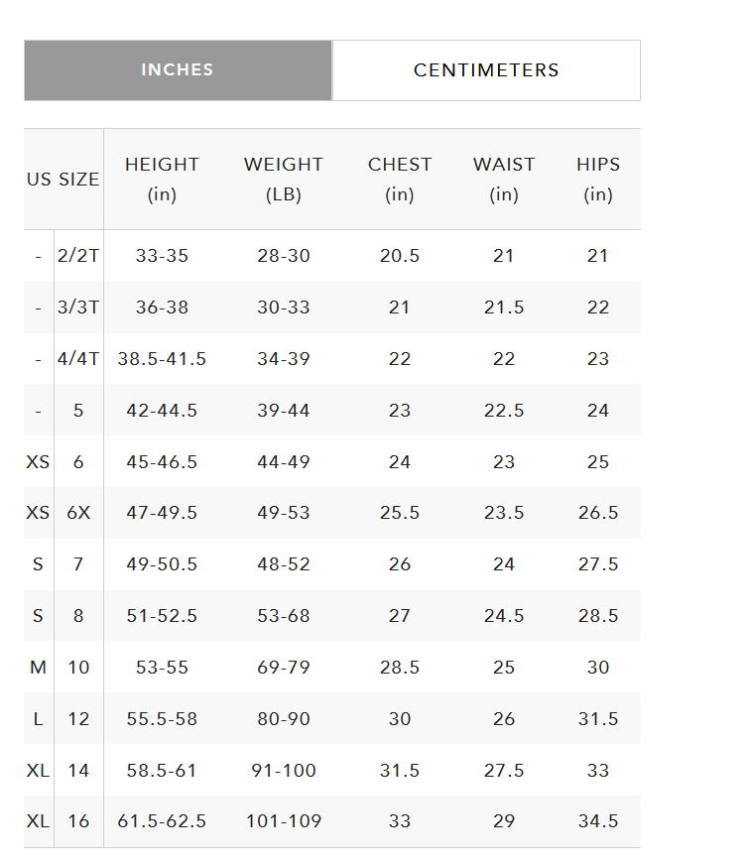Click the WAIST (in) column header

[504, 180]
